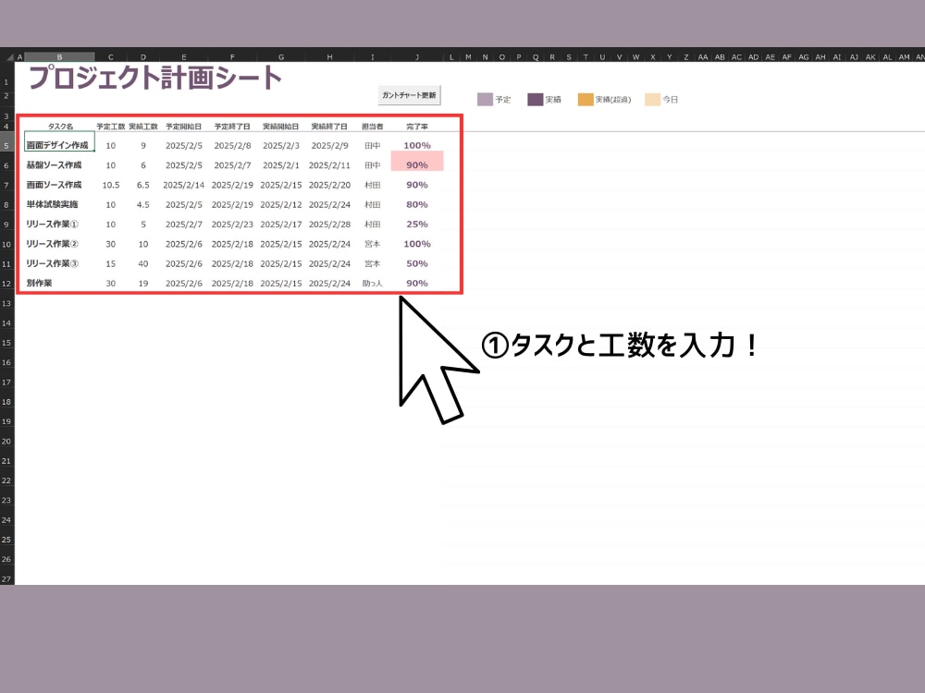Select the リリース作業② task cell
Screen dimensions: 925x693
(x=52, y=244)
